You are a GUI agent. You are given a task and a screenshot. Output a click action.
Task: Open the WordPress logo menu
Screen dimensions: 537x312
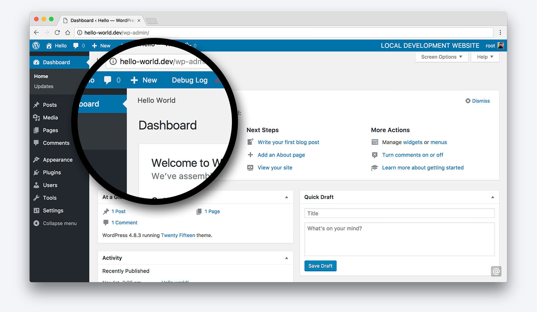pyautogui.click(x=36, y=45)
